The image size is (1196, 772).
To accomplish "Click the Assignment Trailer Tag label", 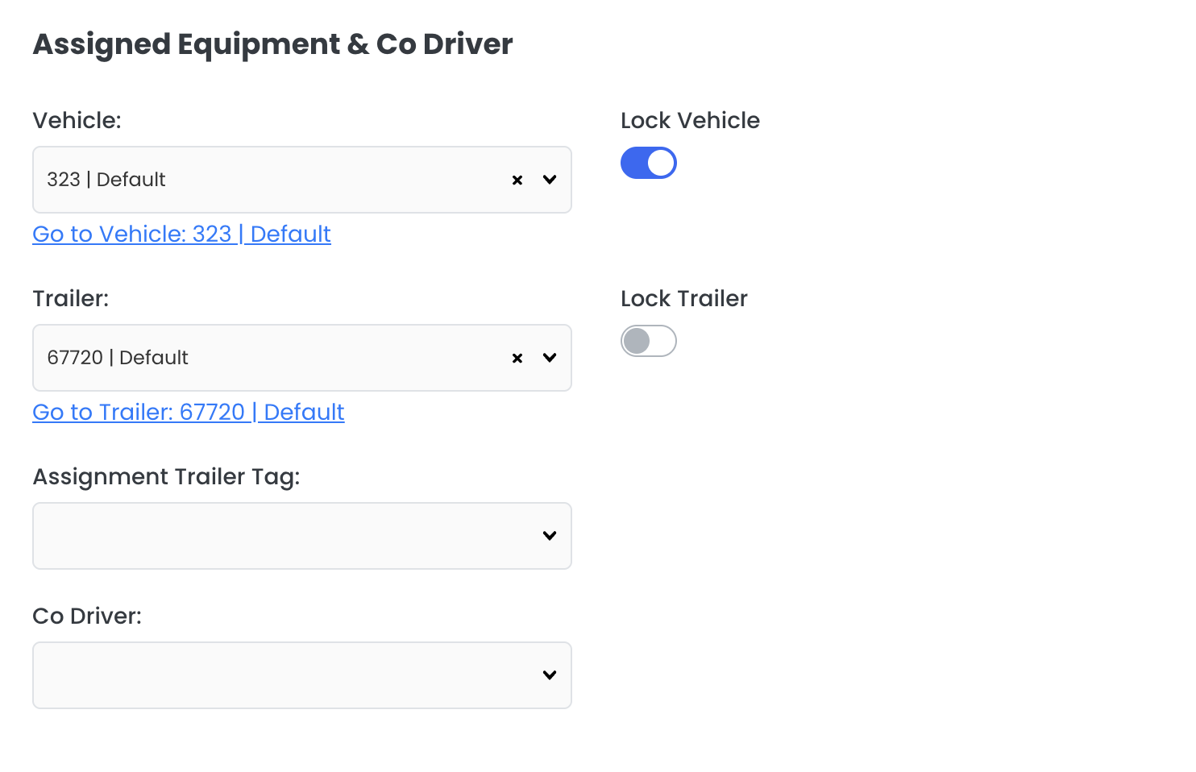I will click(x=166, y=477).
